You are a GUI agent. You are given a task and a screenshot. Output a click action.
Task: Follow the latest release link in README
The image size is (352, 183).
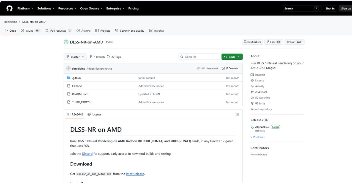point(135,174)
